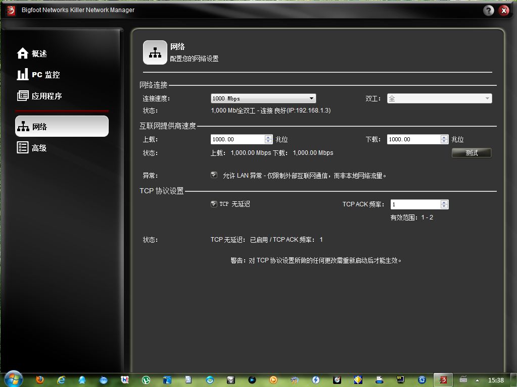The width and height of the screenshot is (517, 387).
Task: Click the network icon beside 网络 heading
Action: pyautogui.click(x=155, y=52)
